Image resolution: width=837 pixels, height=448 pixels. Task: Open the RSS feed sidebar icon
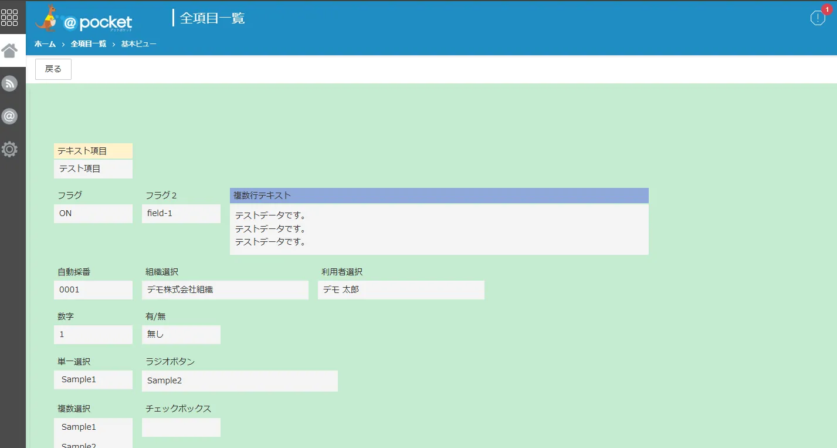tap(9, 83)
